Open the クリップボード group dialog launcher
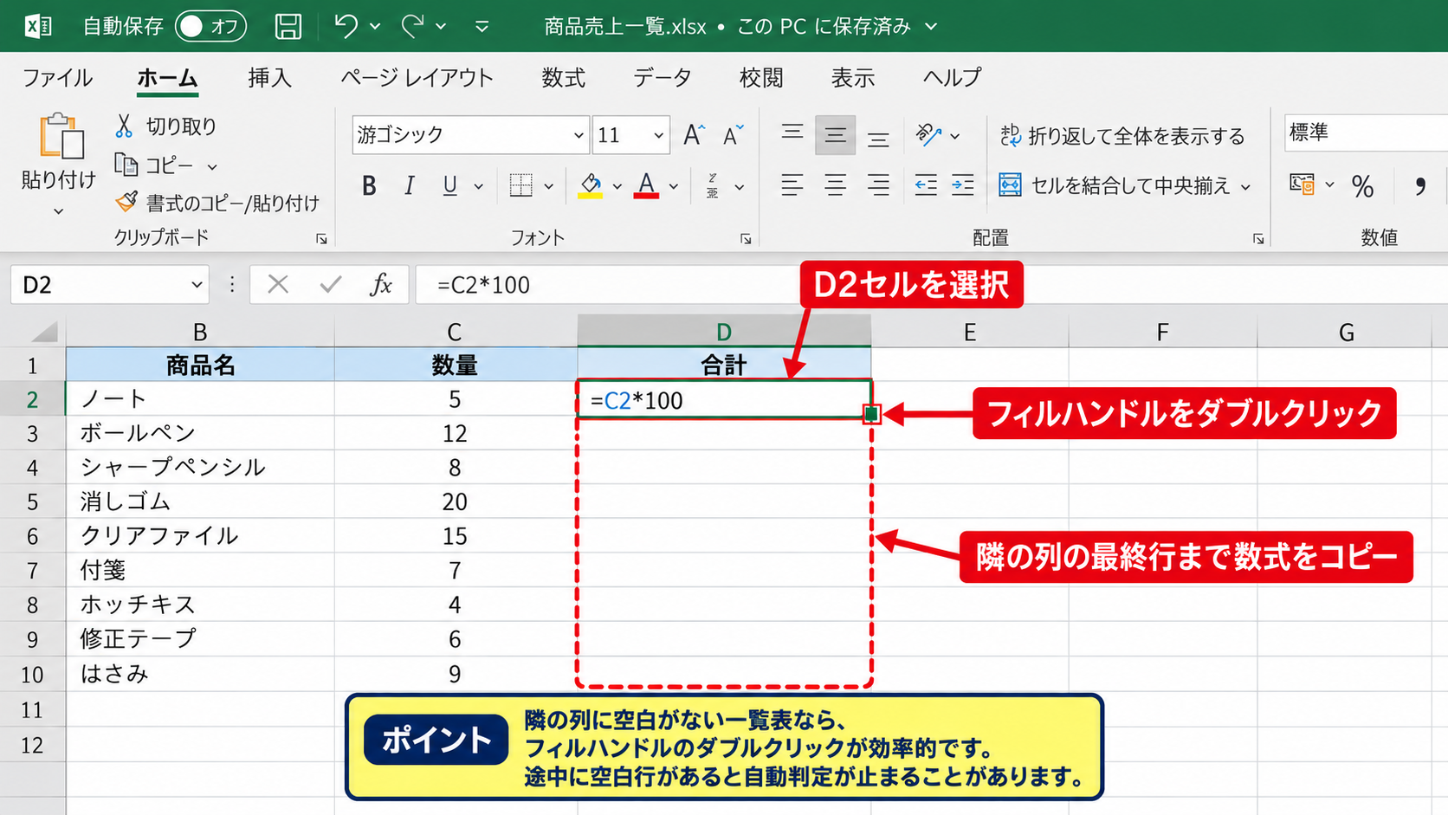This screenshot has height=815, width=1448. tap(321, 239)
